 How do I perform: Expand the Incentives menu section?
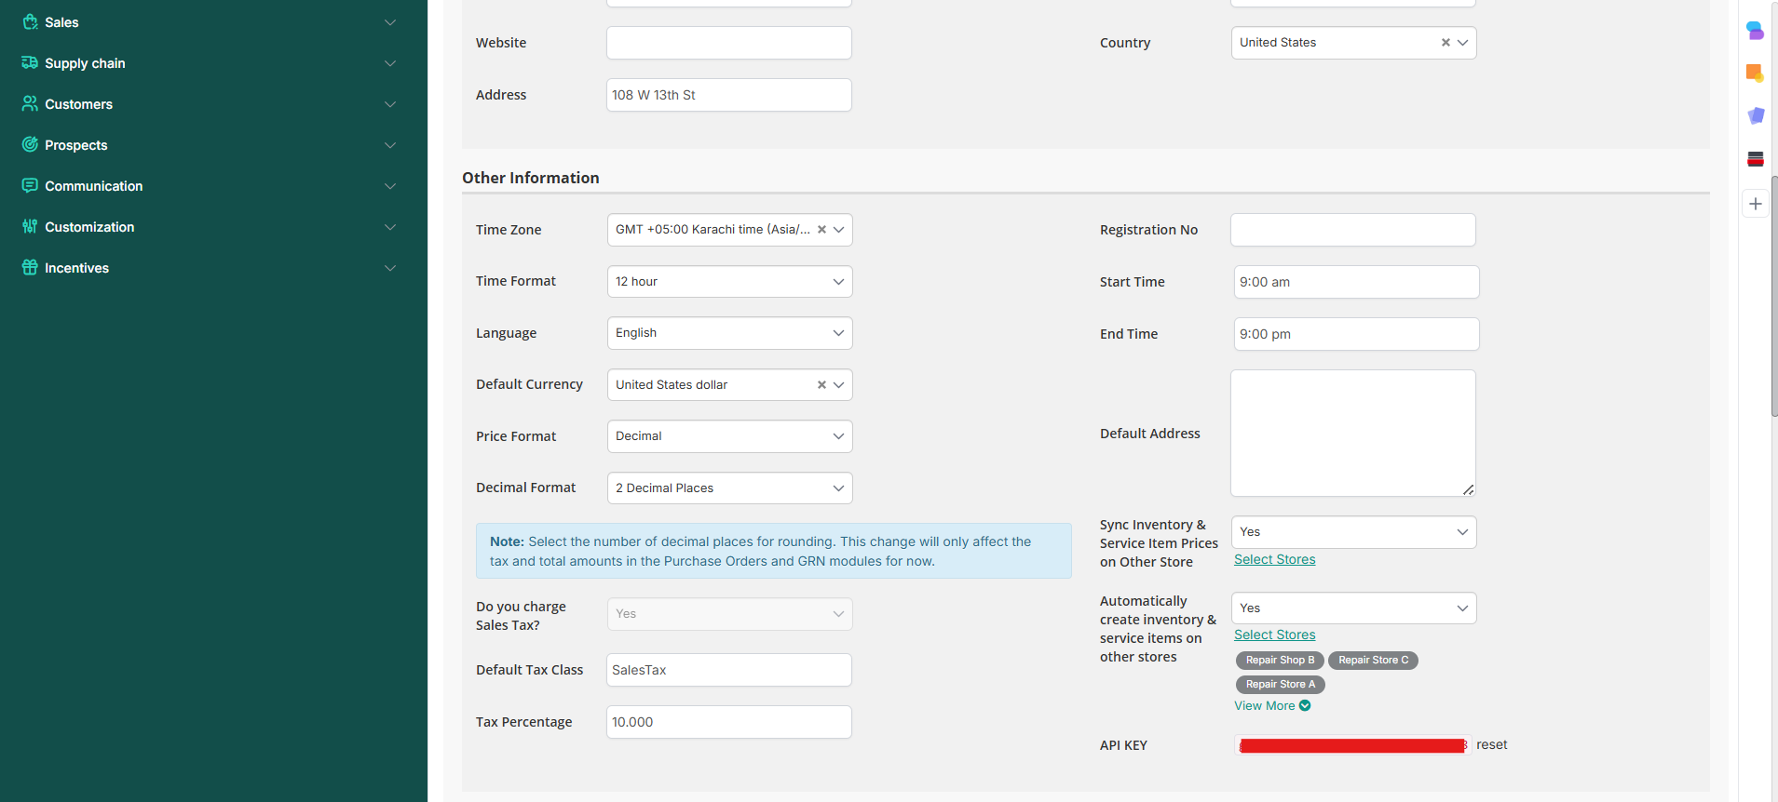390,268
